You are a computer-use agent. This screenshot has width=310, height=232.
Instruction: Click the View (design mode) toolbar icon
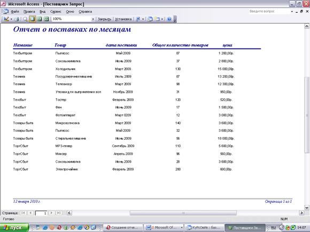[x=6, y=19]
